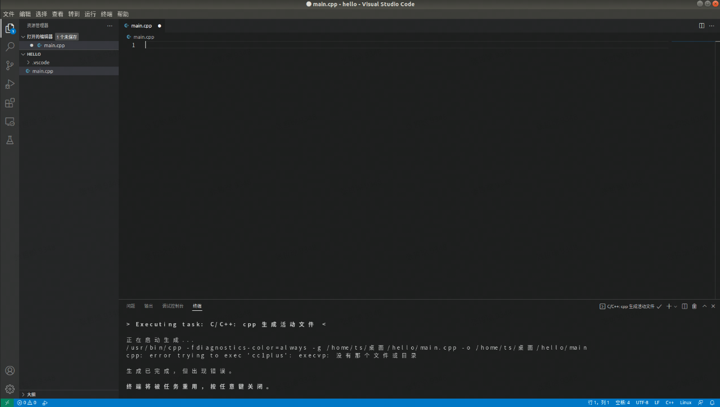The image size is (720, 407).
Task: Open the Extensions view
Action: tap(9, 103)
